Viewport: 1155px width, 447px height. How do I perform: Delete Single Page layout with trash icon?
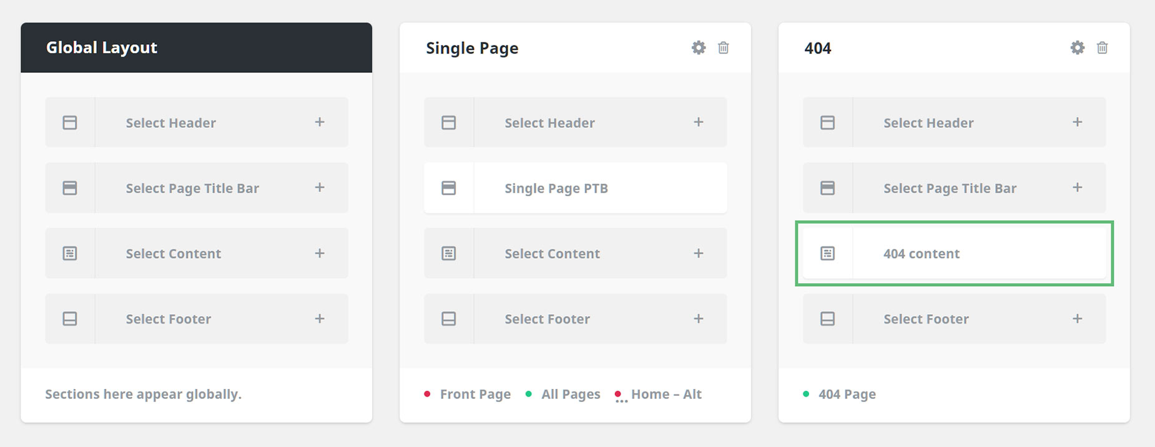723,47
